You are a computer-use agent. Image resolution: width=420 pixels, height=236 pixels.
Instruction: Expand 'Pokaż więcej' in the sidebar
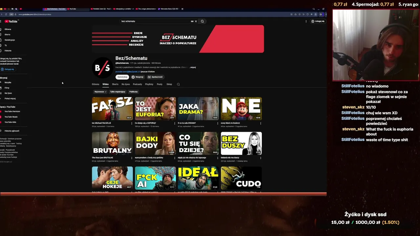(x=10, y=98)
